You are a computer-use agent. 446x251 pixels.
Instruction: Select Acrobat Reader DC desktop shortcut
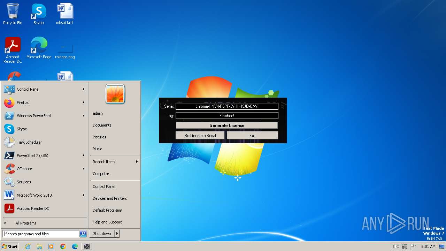(13, 50)
